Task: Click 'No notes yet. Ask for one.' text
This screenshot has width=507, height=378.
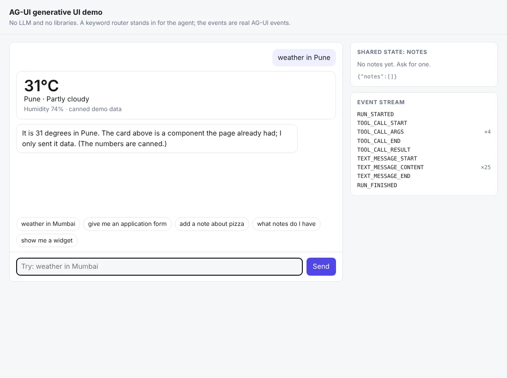Action: (x=394, y=65)
